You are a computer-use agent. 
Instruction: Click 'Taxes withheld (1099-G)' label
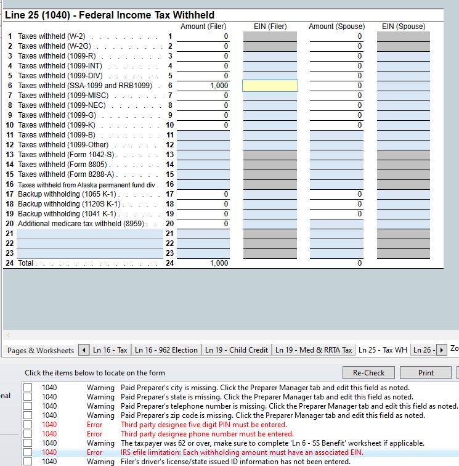(57, 115)
